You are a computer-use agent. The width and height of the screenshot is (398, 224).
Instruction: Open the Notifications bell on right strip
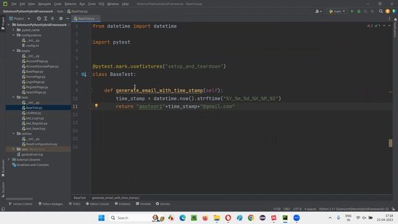tap(396, 19)
